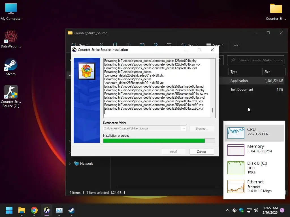This screenshot has height=217, width=290.
Task: Launch Steam desktop shortcut
Action: tap(11, 67)
